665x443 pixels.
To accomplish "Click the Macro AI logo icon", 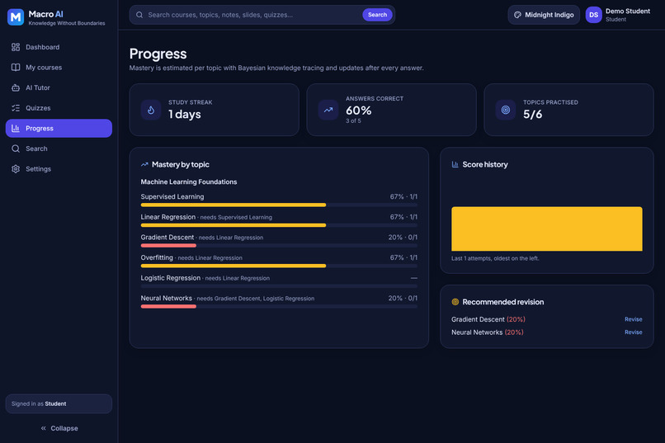I will 16,17.
